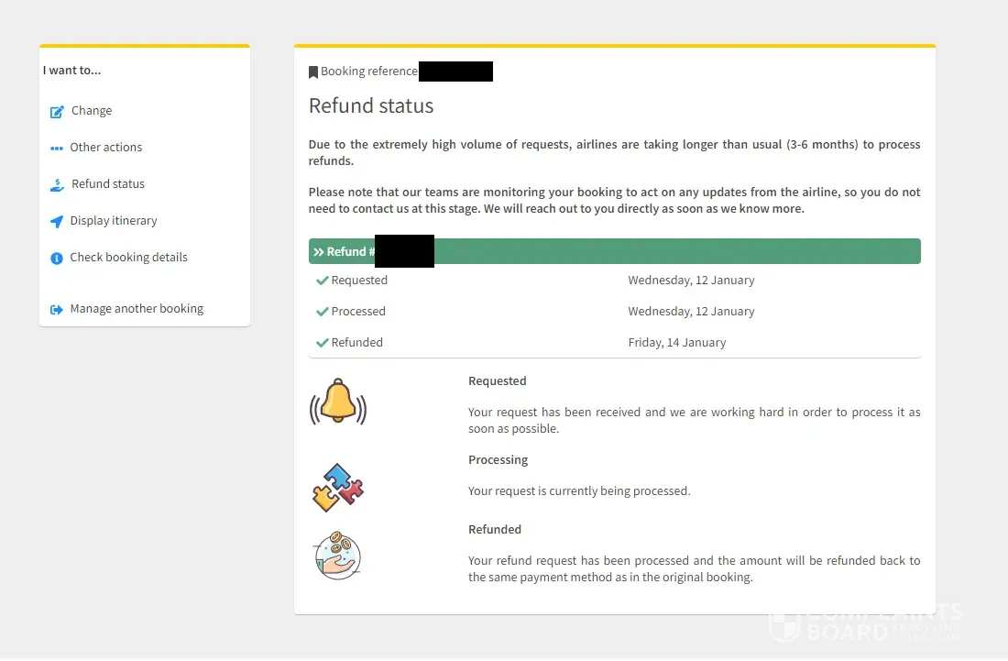The width and height of the screenshot is (1008, 661).
Task: Click the Refund status page heading
Action: pyautogui.click(x=371, y=106)
